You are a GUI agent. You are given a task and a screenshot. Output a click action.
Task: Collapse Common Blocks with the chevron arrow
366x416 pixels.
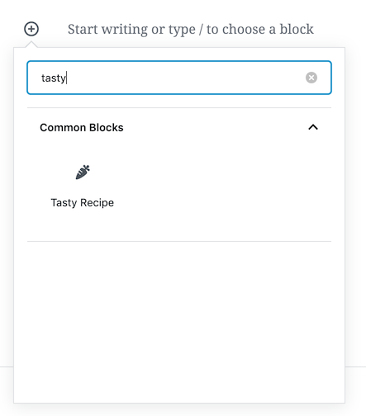click(313, 127)
